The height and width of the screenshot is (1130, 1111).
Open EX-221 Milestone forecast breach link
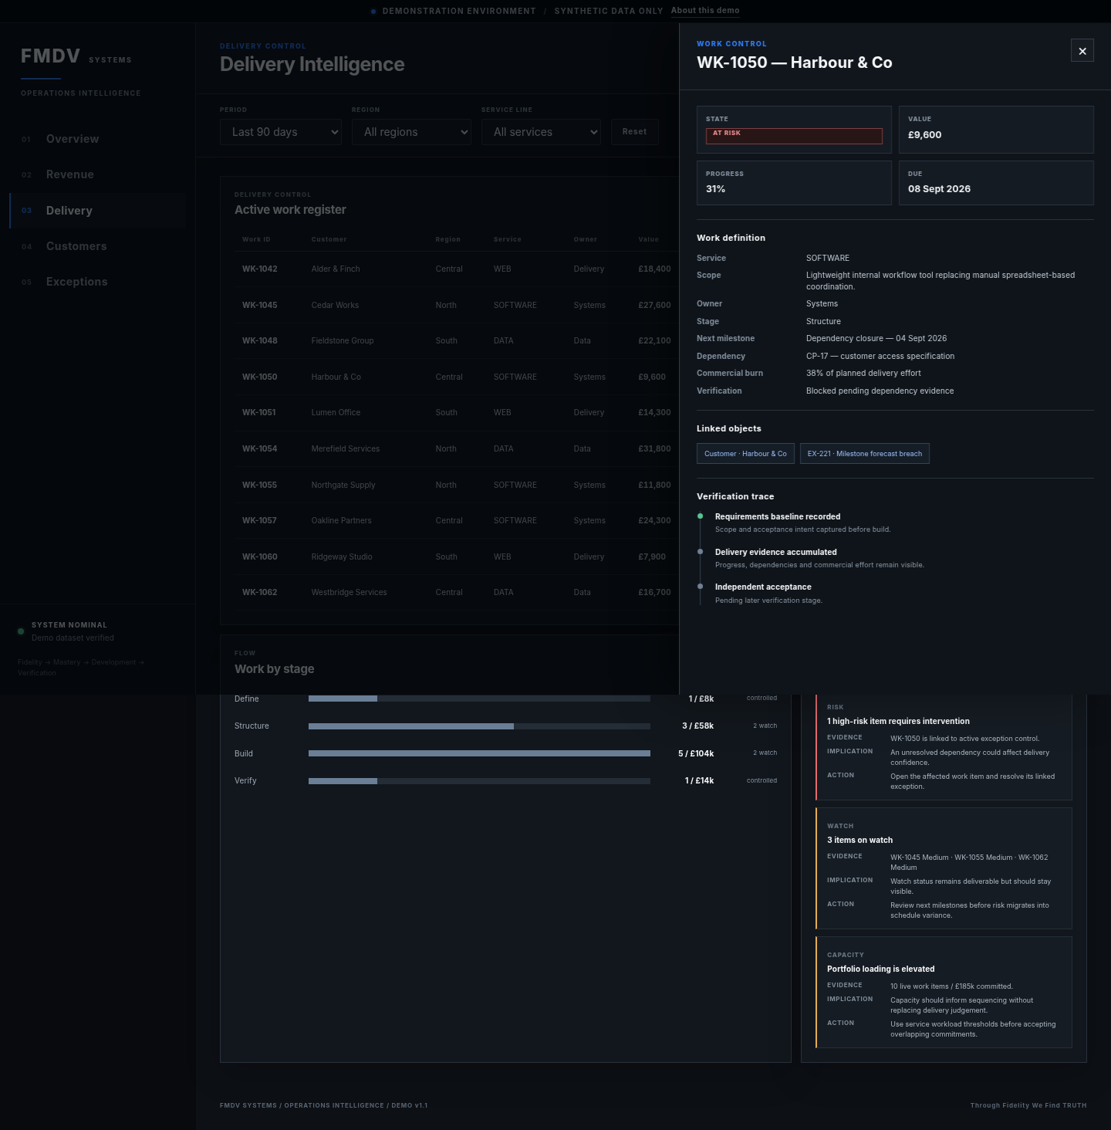click(865, 454)
